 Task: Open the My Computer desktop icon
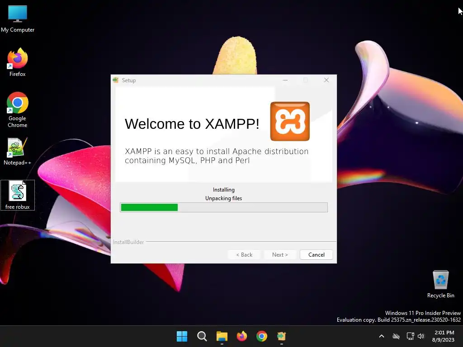pos(18,19)
